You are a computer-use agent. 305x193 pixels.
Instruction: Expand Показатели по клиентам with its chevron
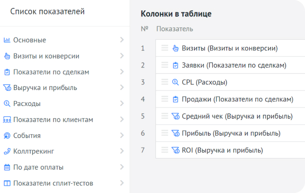[122, 119]
